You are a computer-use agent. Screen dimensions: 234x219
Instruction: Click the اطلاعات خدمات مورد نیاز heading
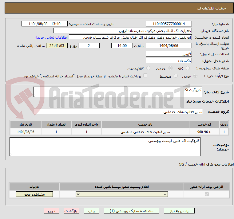[208, 101]
